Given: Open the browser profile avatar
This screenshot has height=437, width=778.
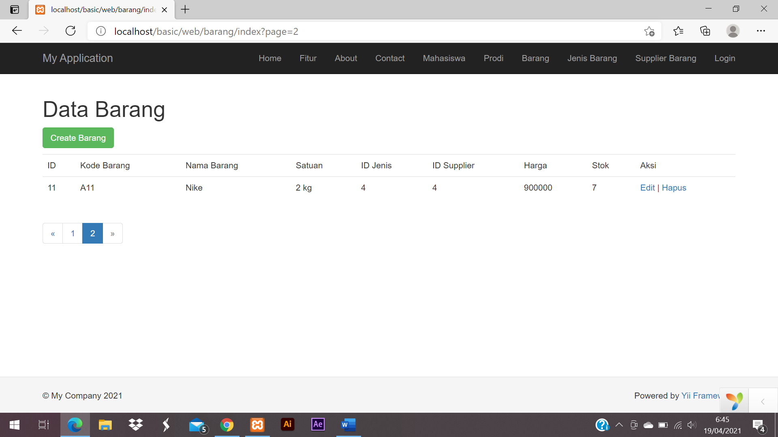Looking at the screenshot, I should point(733,31).
